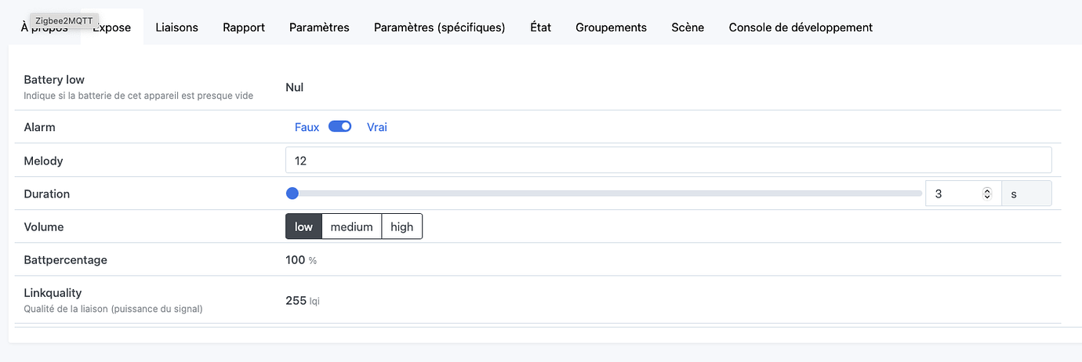The height and width of the screenshot is (362, 1082).
Task: Click the Duration stepper arrows
Action: (987, 194)
